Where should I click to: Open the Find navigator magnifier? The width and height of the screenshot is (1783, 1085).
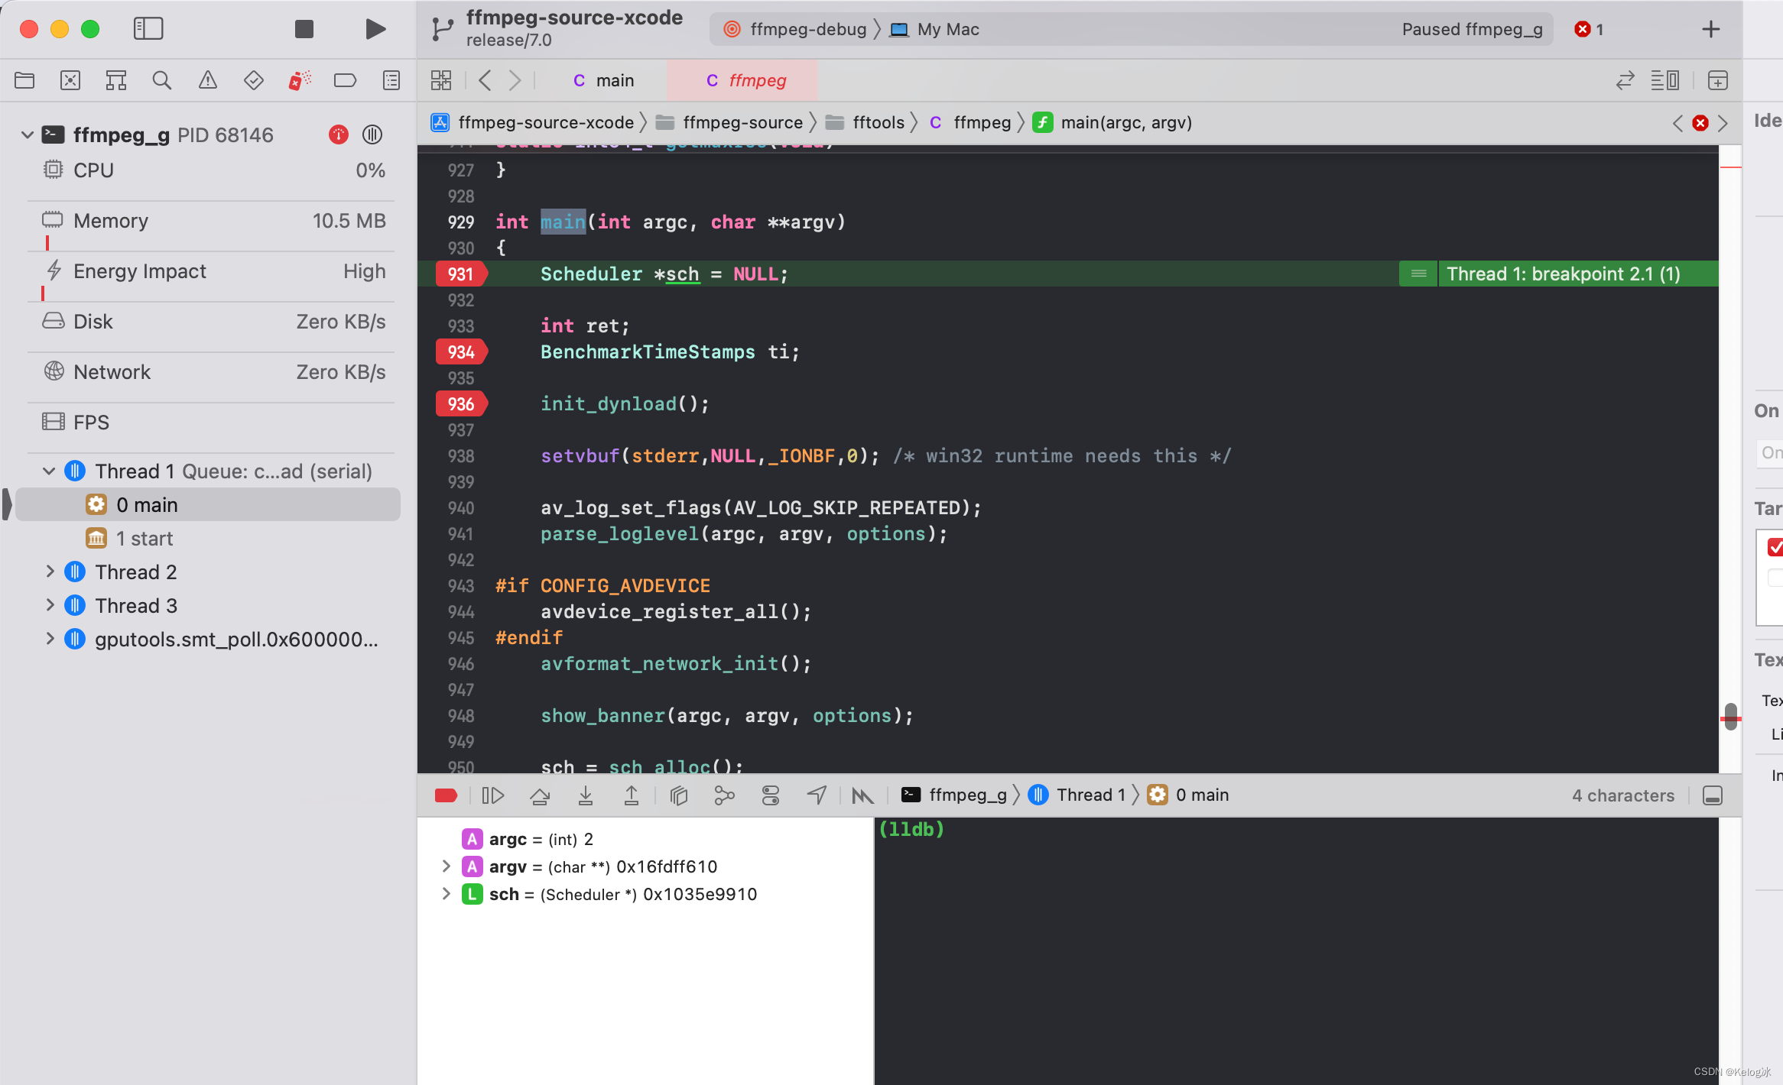click(x=161, y=80)
